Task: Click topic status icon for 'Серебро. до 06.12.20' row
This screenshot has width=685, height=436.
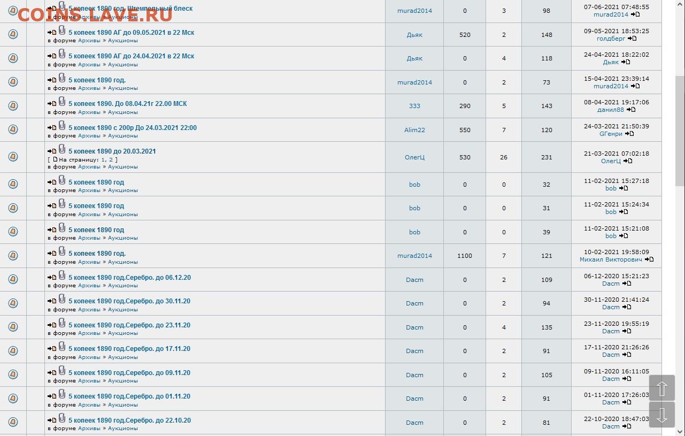Action: (13, 279)
